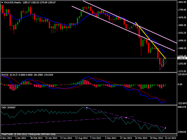Click the 26 Feb 2012 date label
Image resolution: width=187 pixels, height=140 pixels.
pos(37,138)
